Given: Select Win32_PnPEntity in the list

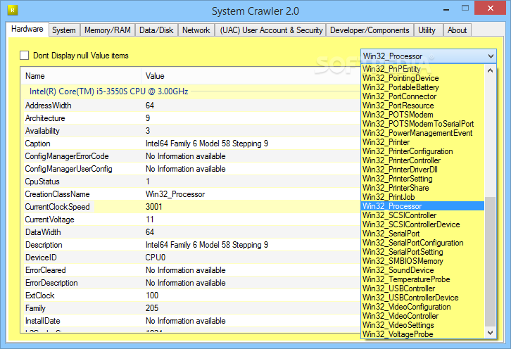Looking at the screenshot, I should pyautogui.click(x=423, y=69).
